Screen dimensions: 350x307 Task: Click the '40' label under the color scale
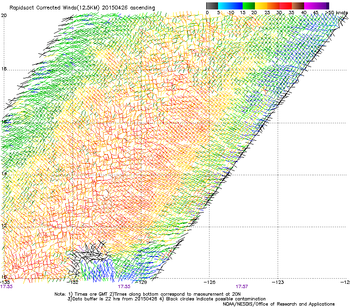tap(304, 13)
